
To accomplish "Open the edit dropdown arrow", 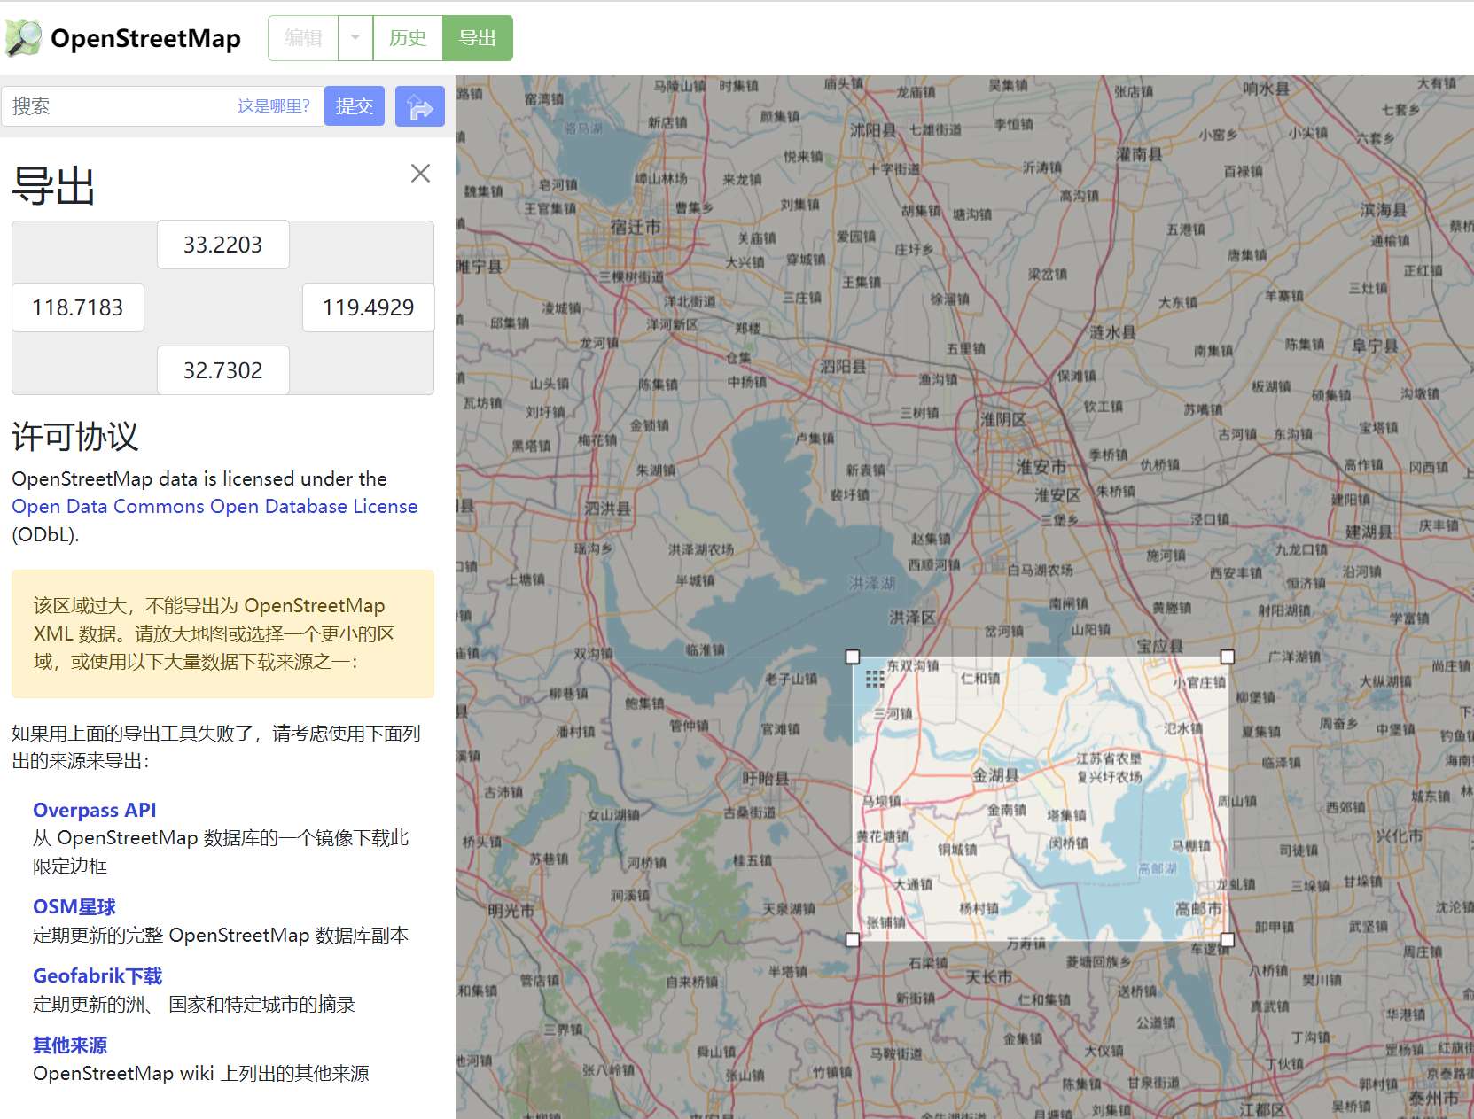I will pos(355,38).
